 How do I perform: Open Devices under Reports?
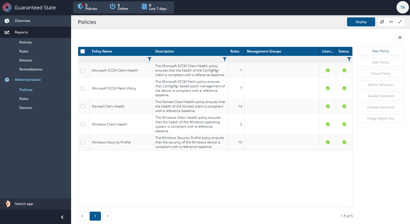pyautogui.click(x=26, y=60)
